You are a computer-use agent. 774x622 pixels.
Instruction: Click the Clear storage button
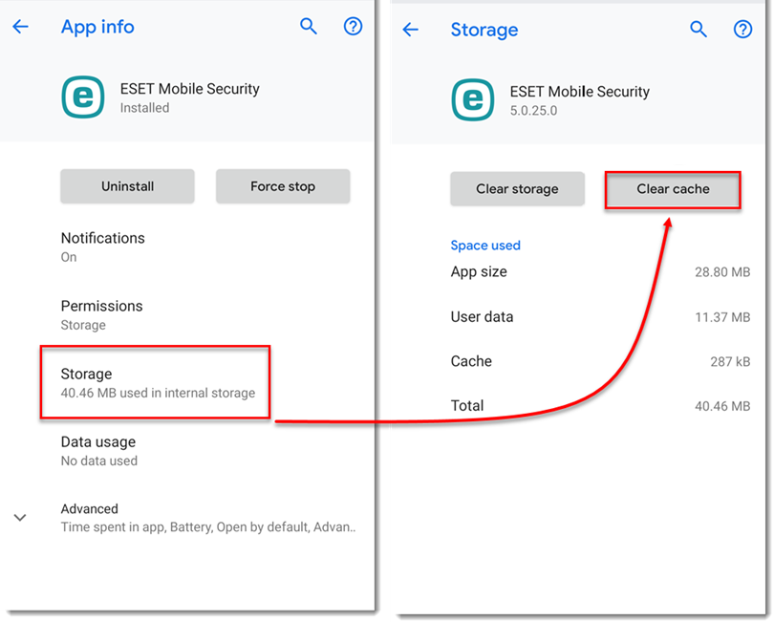click(517, 189)
